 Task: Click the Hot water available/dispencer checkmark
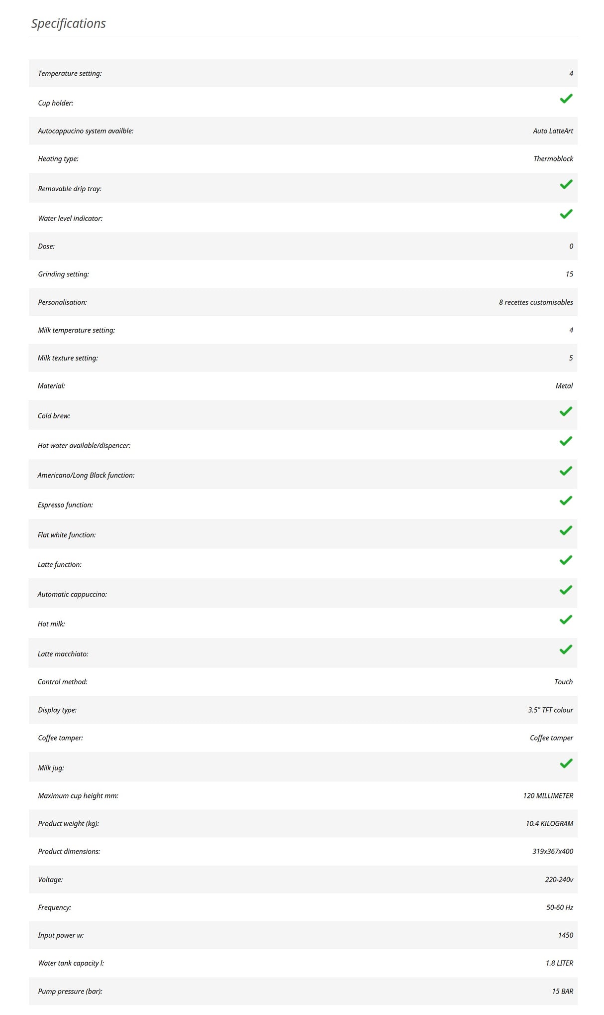566,441
